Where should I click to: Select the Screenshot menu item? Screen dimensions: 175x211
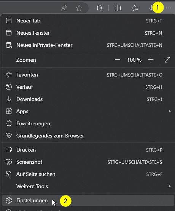point(87,162)
